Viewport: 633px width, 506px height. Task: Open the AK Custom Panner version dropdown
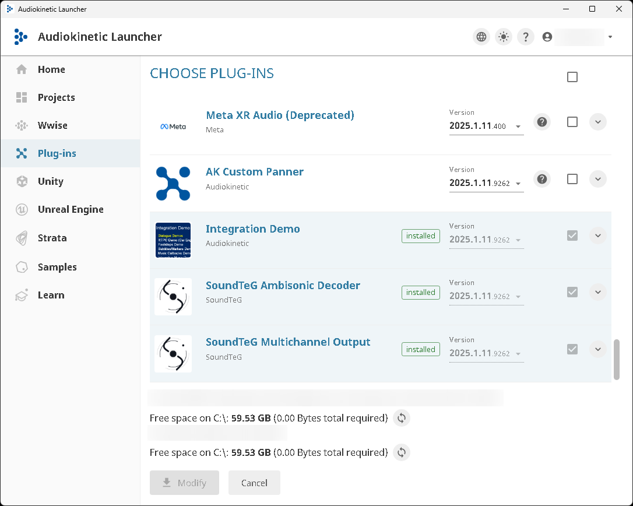click(x=486, y=183)
